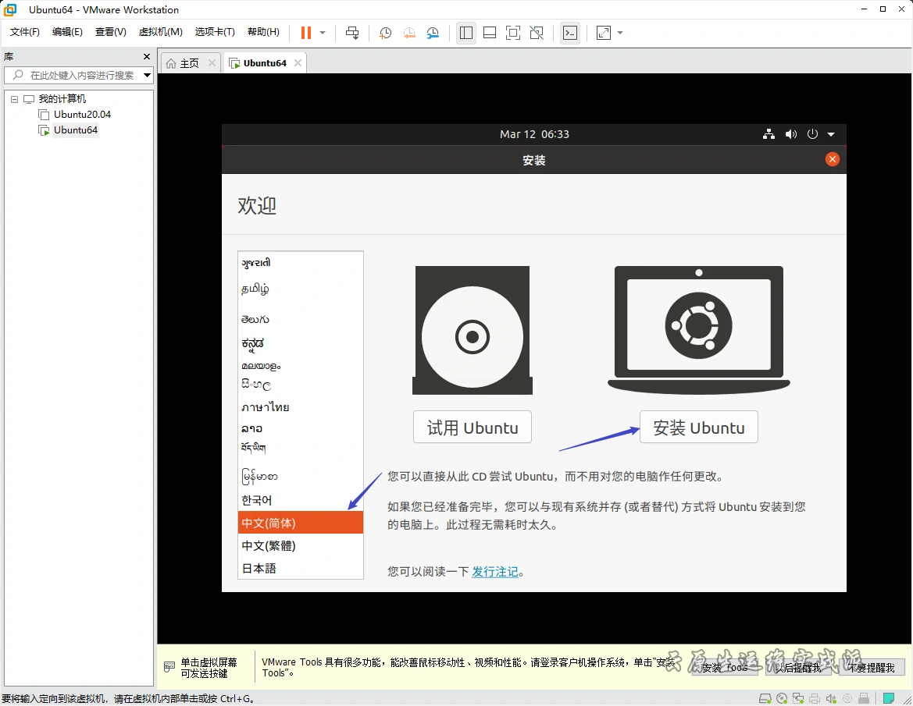
Task: Close the Ubuntu64 tab
Action: (298, 63)
